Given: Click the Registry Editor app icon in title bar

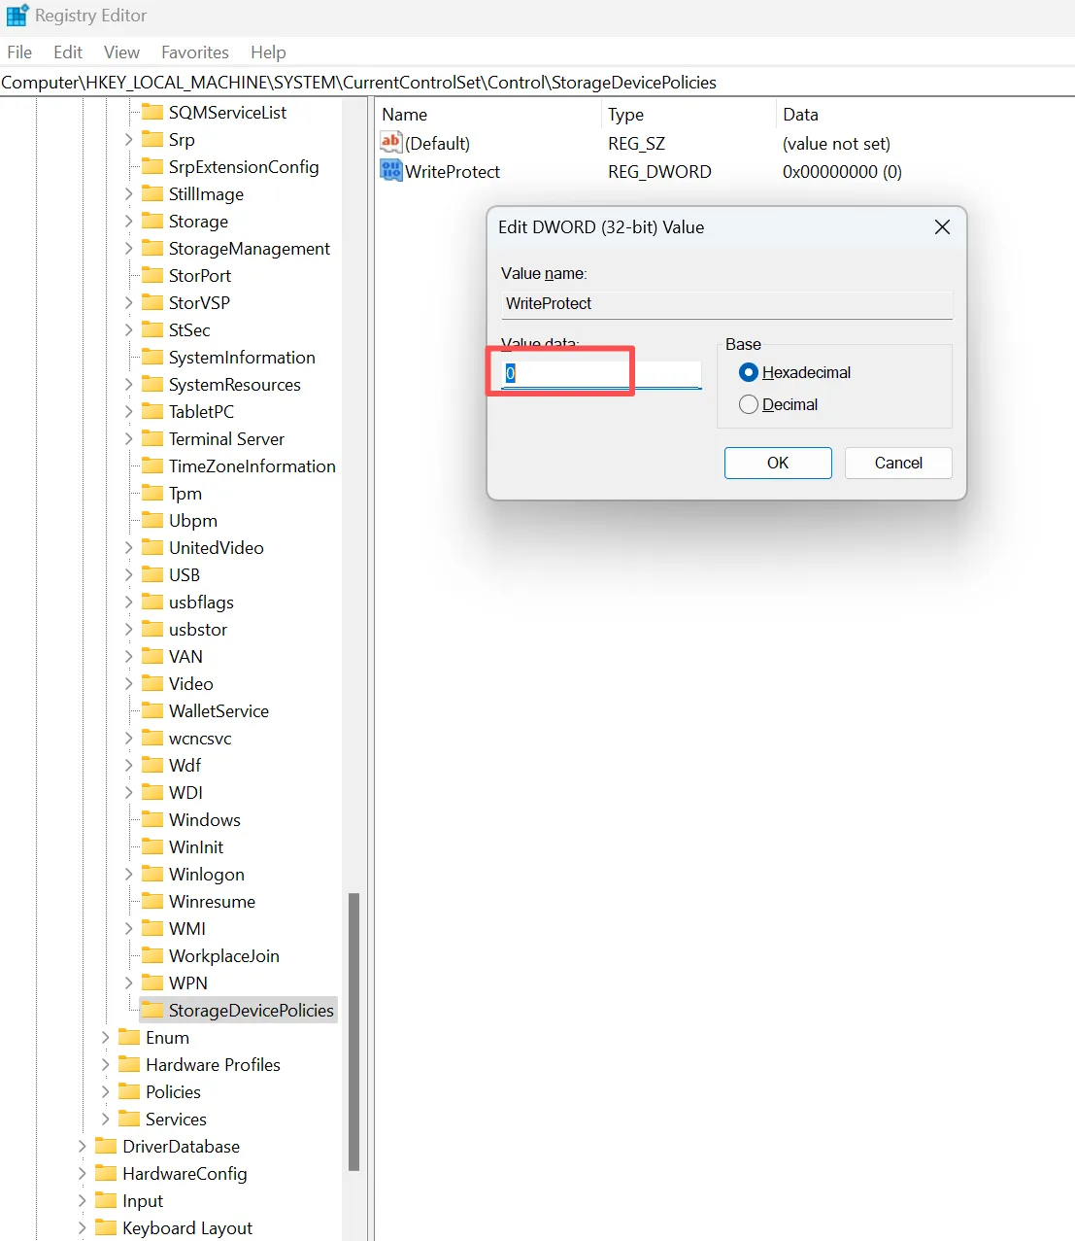Looking at the screenshot, I should point(17,16).
